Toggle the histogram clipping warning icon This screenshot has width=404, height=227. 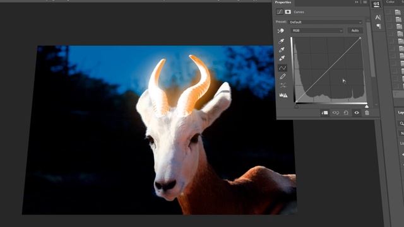[x=283, y=95]
